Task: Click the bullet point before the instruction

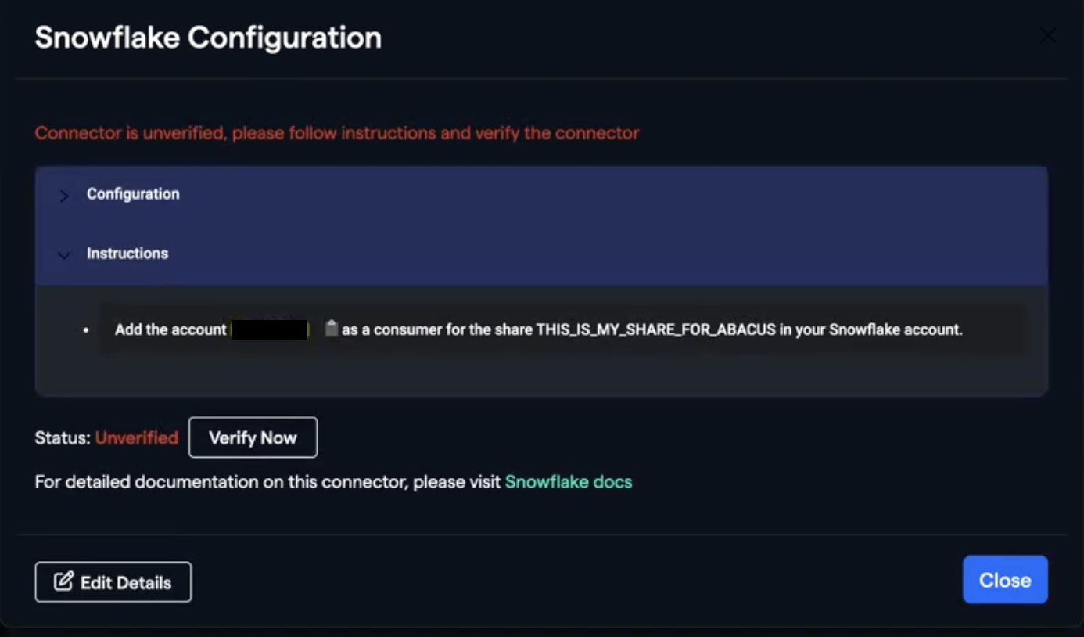Action: click(x=86, y=330)
